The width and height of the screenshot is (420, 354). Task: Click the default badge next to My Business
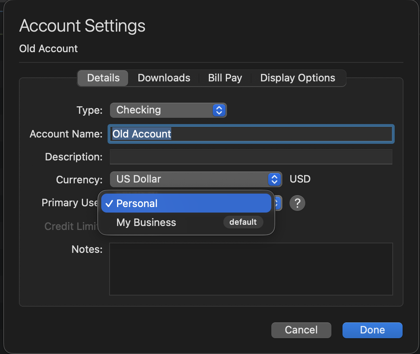[243, 222]
